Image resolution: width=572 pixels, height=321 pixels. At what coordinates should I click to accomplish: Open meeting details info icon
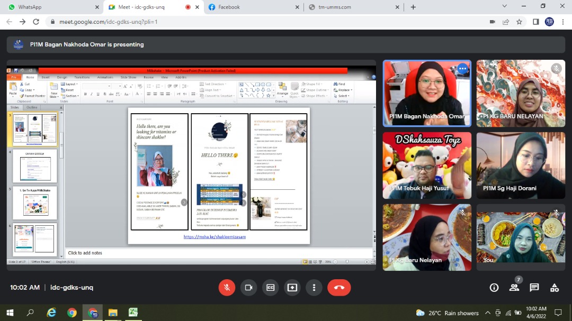tap(494, 288)
